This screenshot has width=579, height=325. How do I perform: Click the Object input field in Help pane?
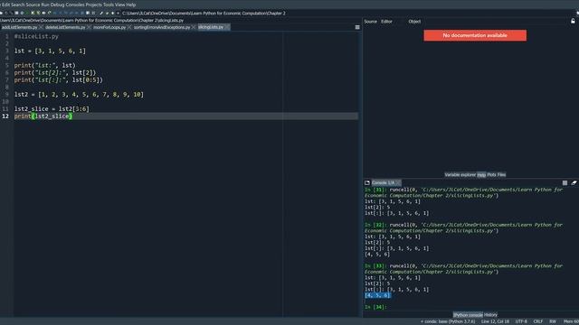(495, 22)
